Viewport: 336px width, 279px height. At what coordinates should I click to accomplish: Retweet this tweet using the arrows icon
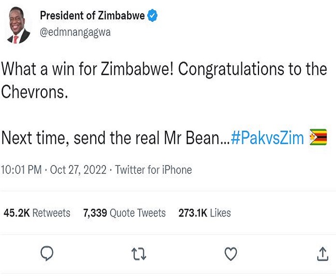click(x=139, y=254)
